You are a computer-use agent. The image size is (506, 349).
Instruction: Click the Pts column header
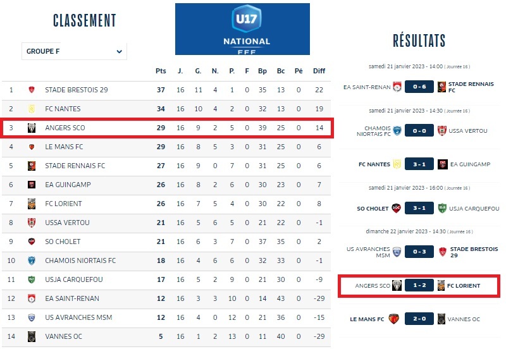click(x=161, y=71)
